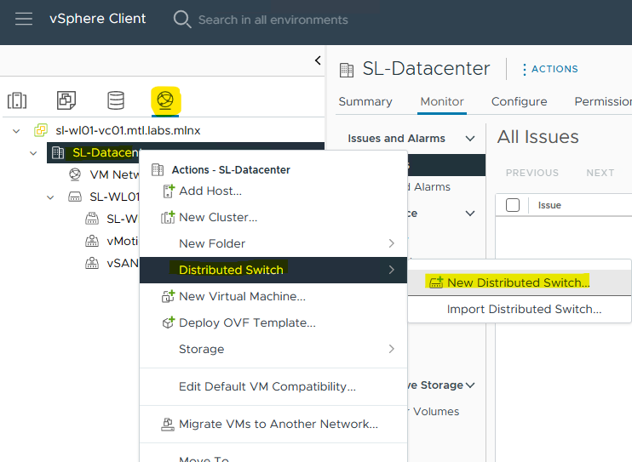The height and width of the screenshot is (462, 632).
Task: Switch to the Summary tab
Action: coord(365,101)
